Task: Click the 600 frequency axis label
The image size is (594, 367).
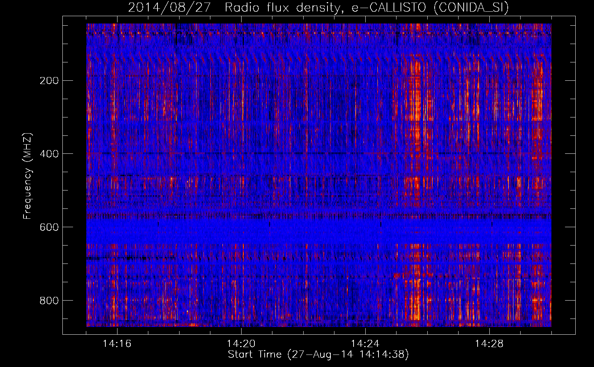Action: click(49, 227)
